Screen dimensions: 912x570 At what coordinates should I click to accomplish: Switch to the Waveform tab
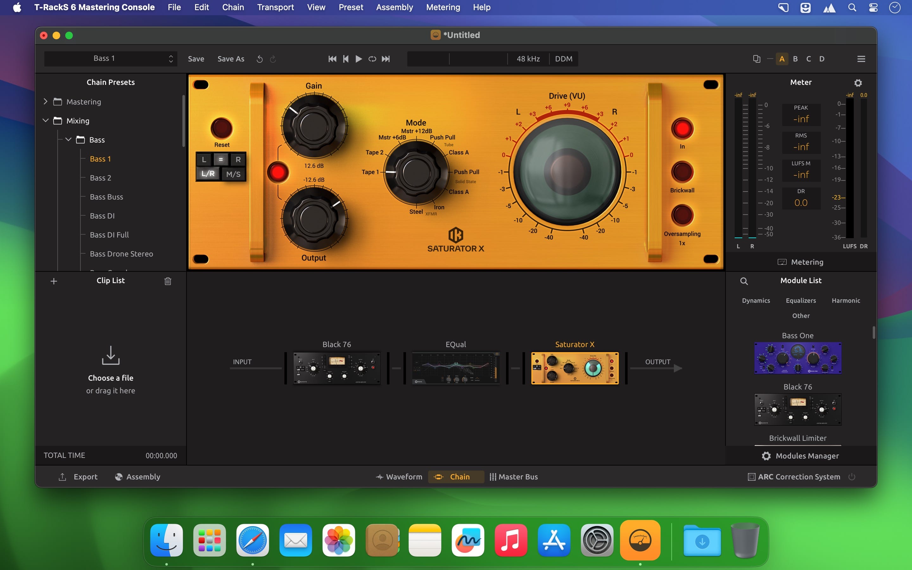coord(399,477)
